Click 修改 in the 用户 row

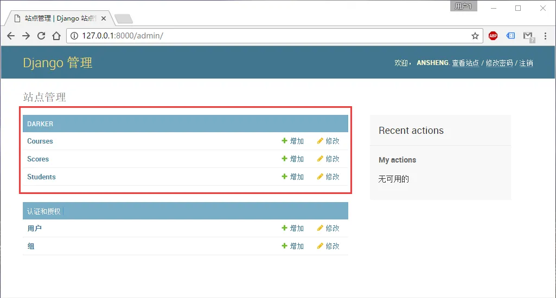pos(328,228)
